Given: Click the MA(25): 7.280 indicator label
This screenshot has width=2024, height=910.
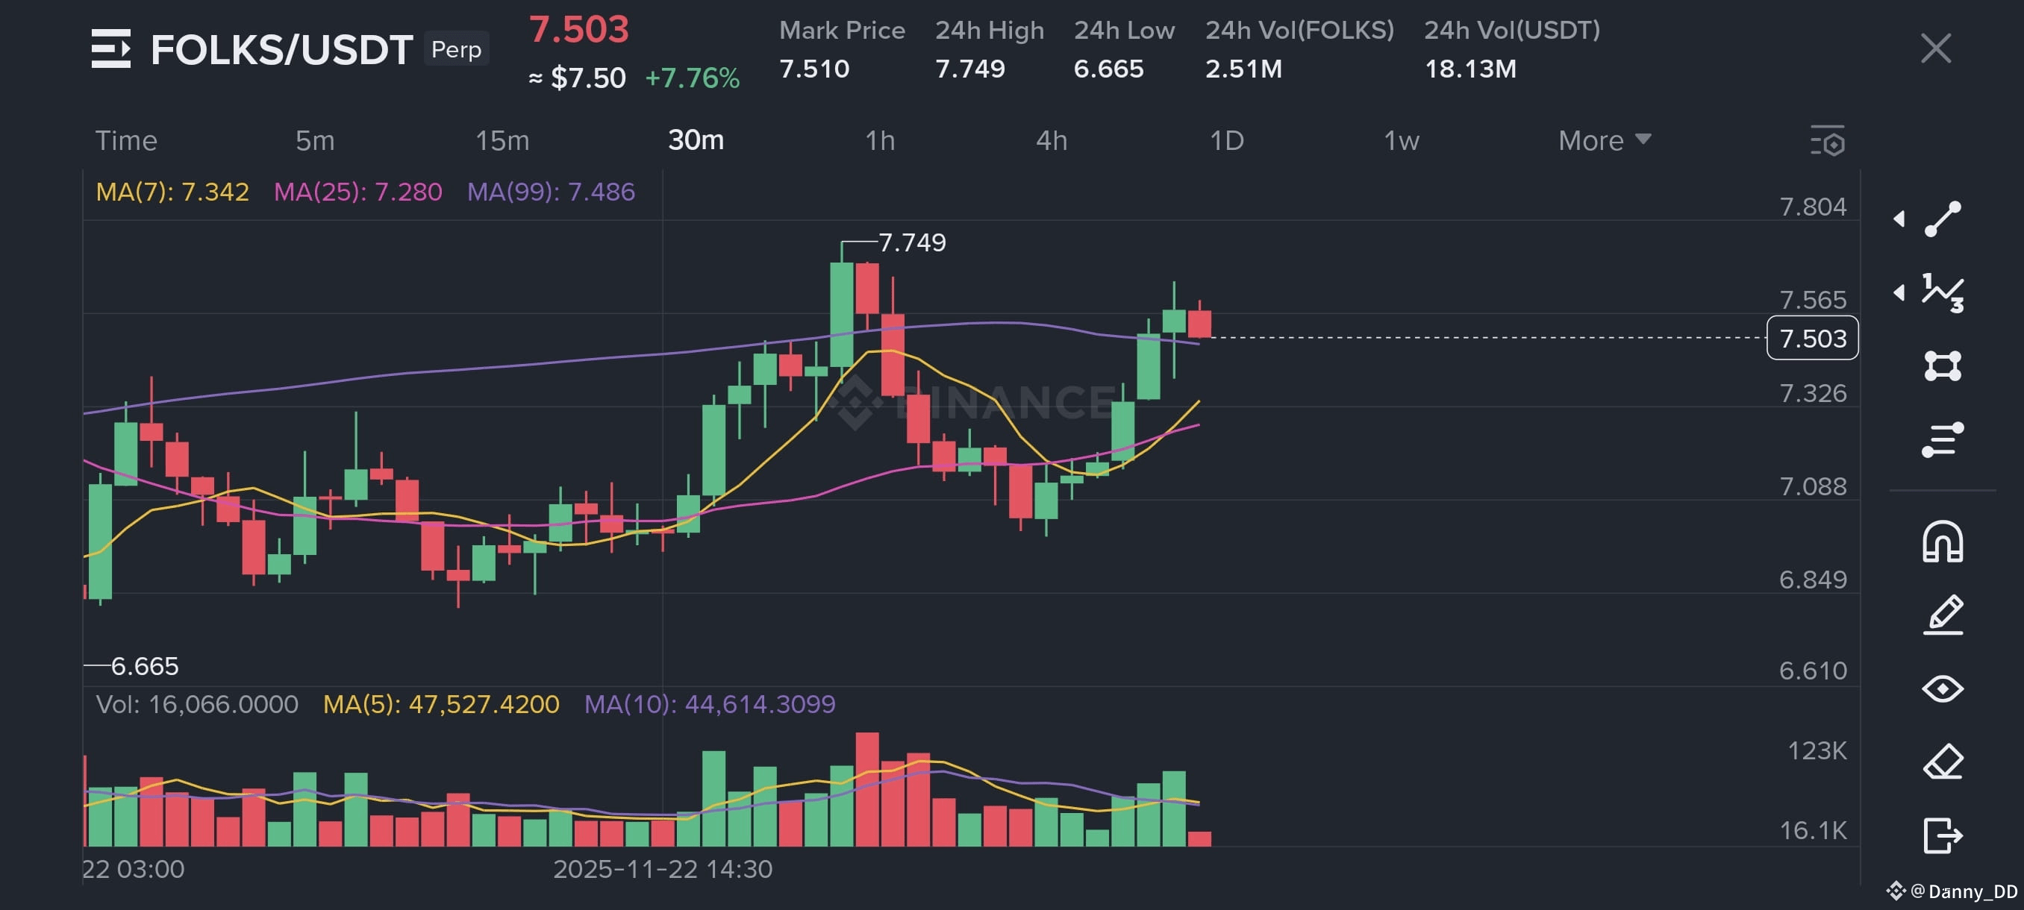Looking at the screenshot, I should click(x=357, y=192).
